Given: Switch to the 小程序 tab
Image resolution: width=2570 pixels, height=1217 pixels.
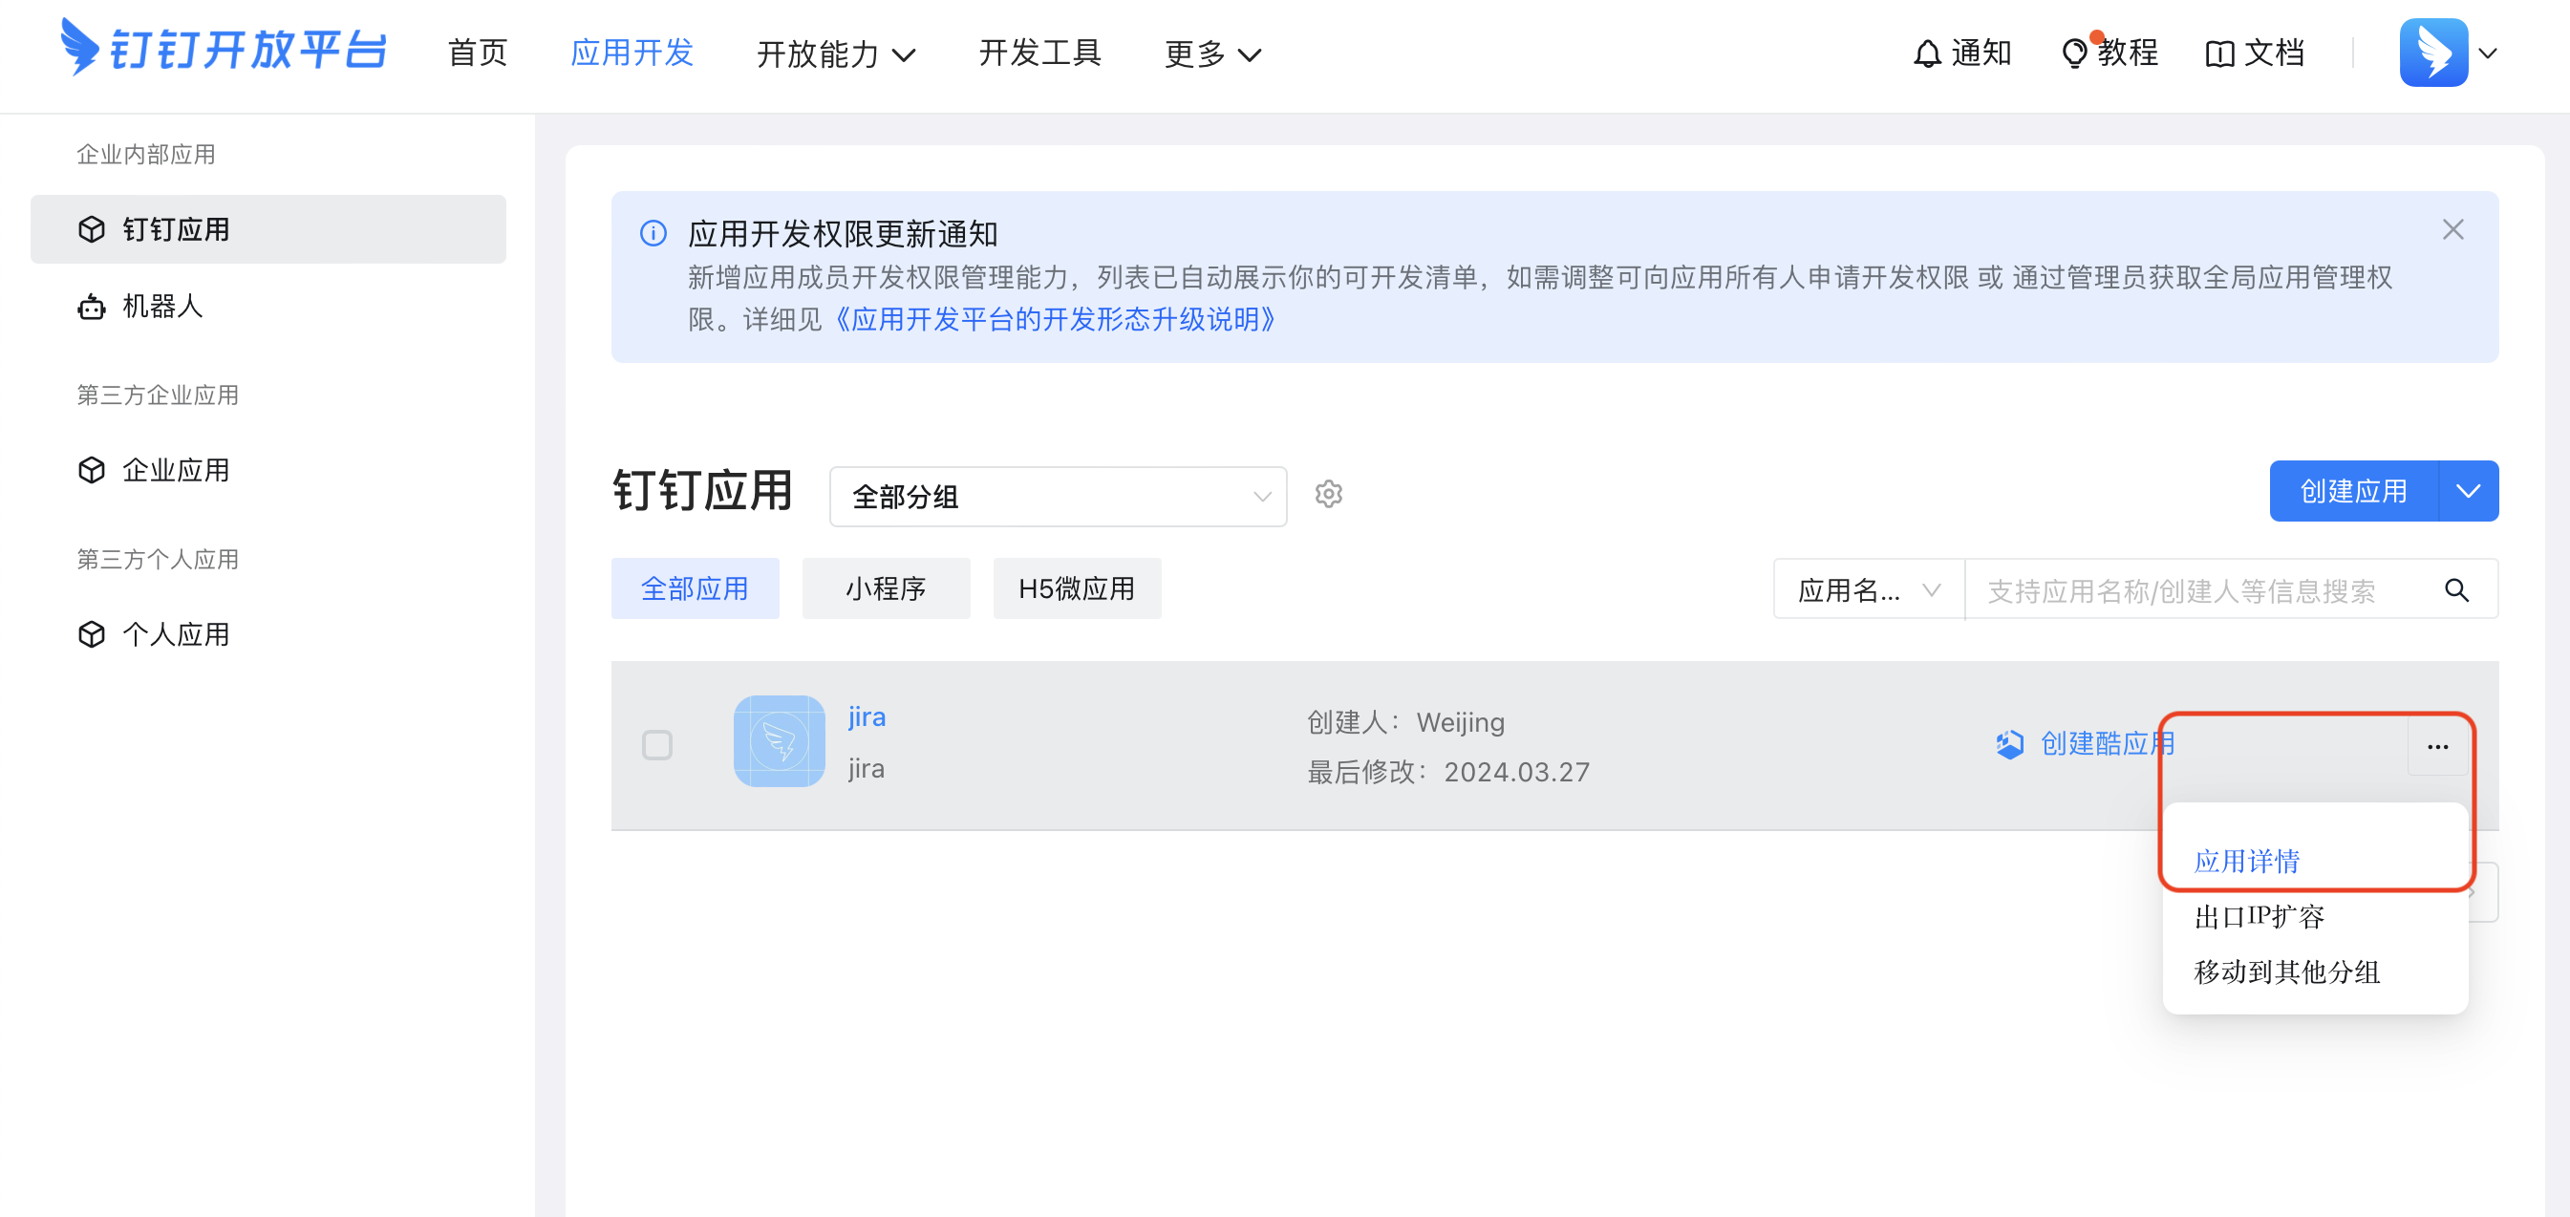Looking at the screenshot, I should coord(885,588).
